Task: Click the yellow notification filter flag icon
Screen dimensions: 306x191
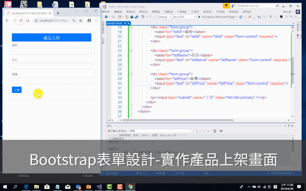Action: tap(226, 6)
